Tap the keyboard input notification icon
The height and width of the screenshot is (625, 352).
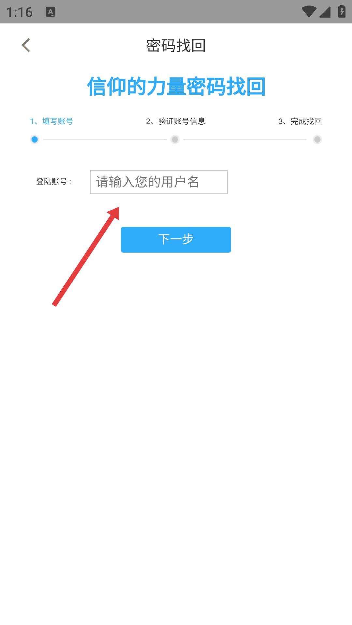[x=51, y=12]
